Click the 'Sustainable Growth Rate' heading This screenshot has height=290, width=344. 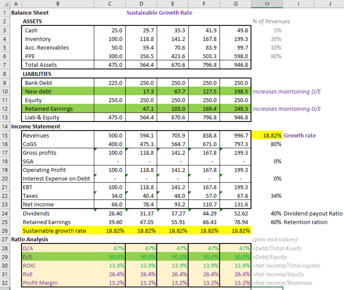coord(159,13)
